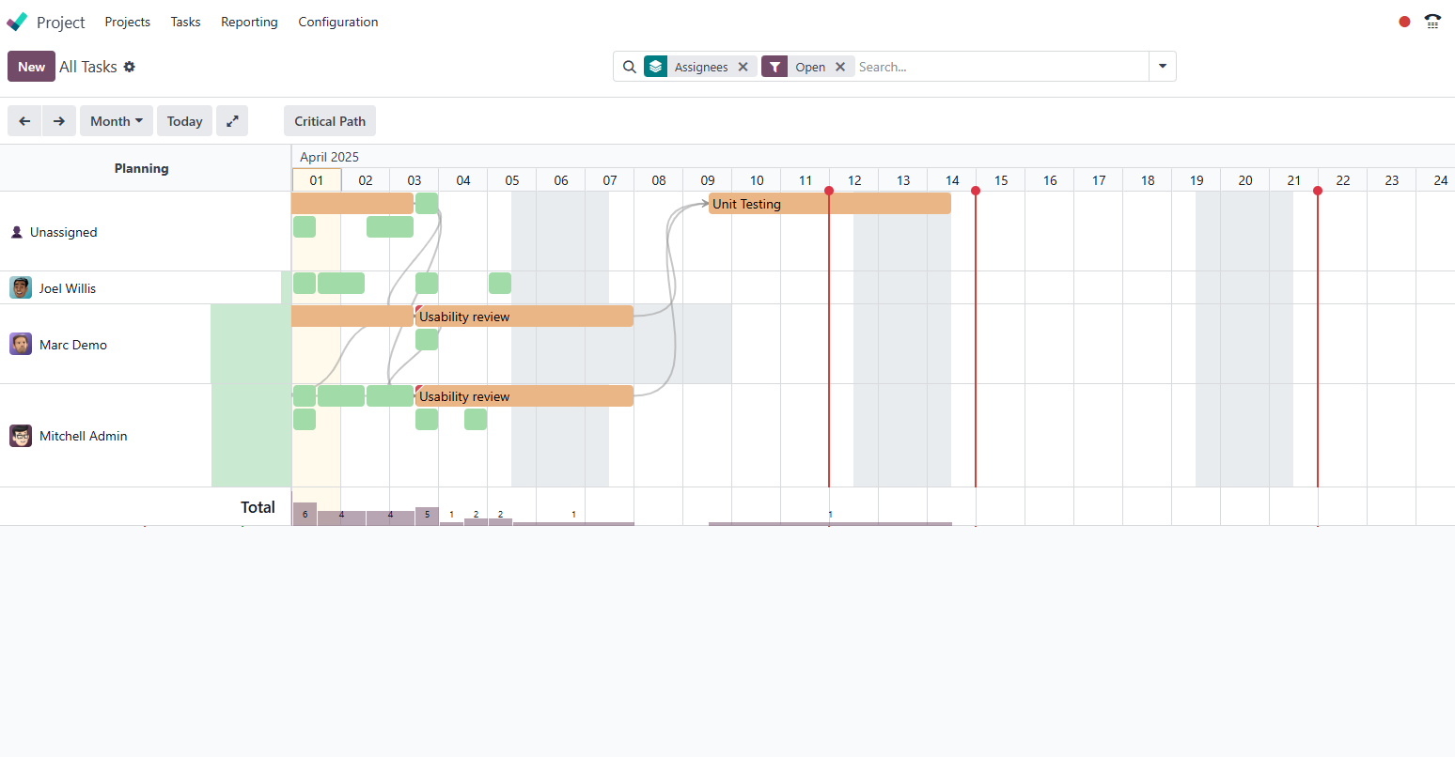Viewport: 1455px width, 757px height.
Task: Open the All Tasks settings gear
Action: pyautogui.click(x=130, y=67)
